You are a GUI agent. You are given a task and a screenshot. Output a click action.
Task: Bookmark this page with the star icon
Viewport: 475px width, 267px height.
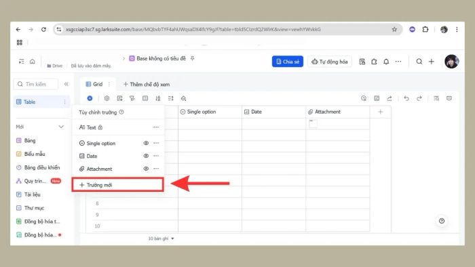(394, 29)
